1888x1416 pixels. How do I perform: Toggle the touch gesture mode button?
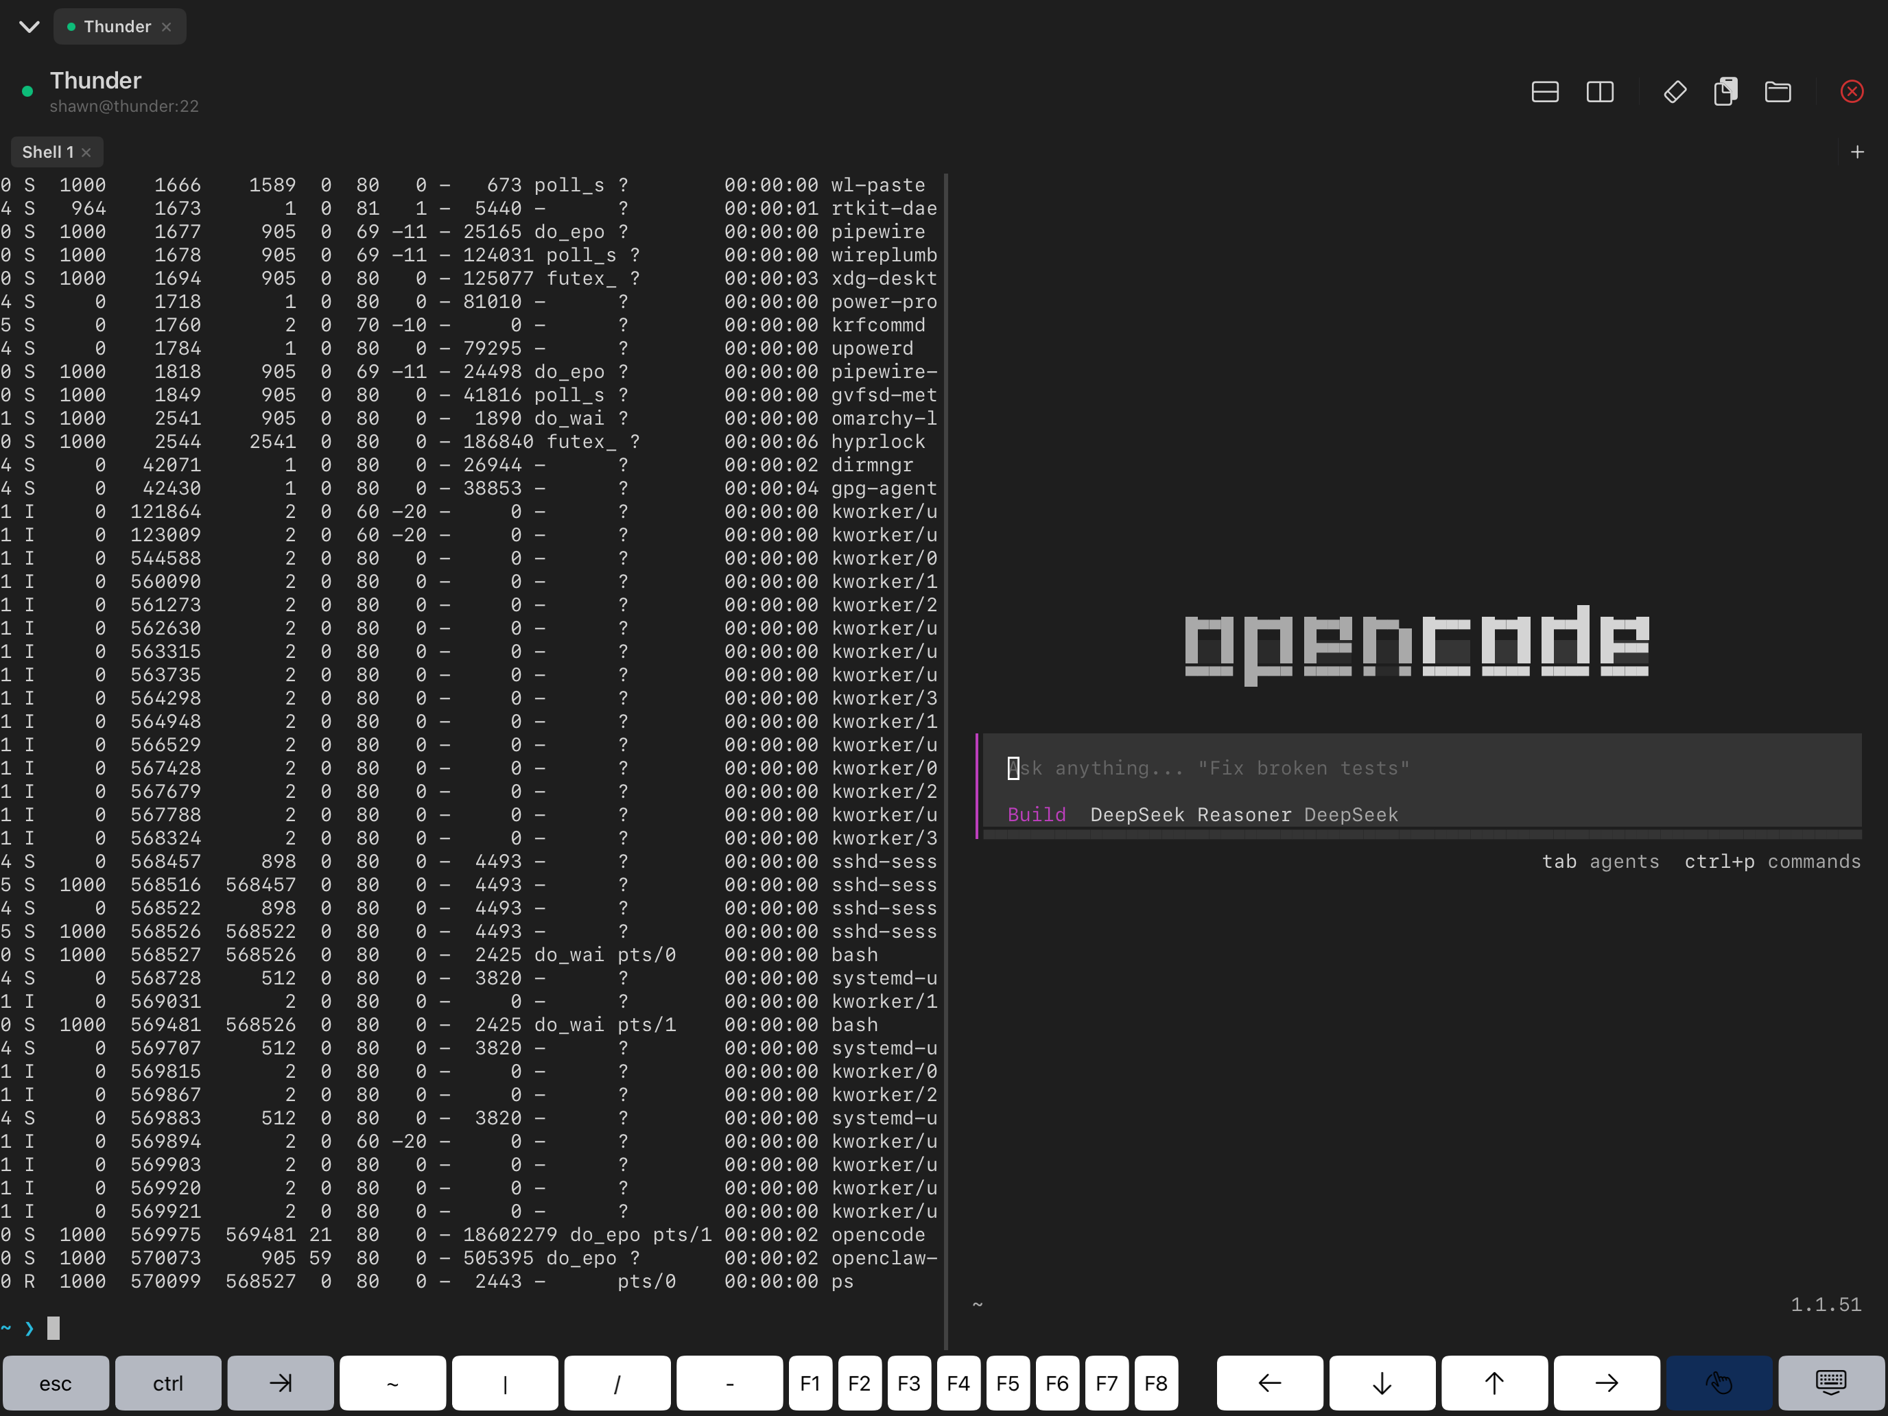pos(1718,1382)
